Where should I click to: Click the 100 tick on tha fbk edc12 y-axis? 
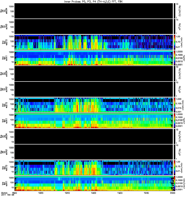[x=12, y=41]
